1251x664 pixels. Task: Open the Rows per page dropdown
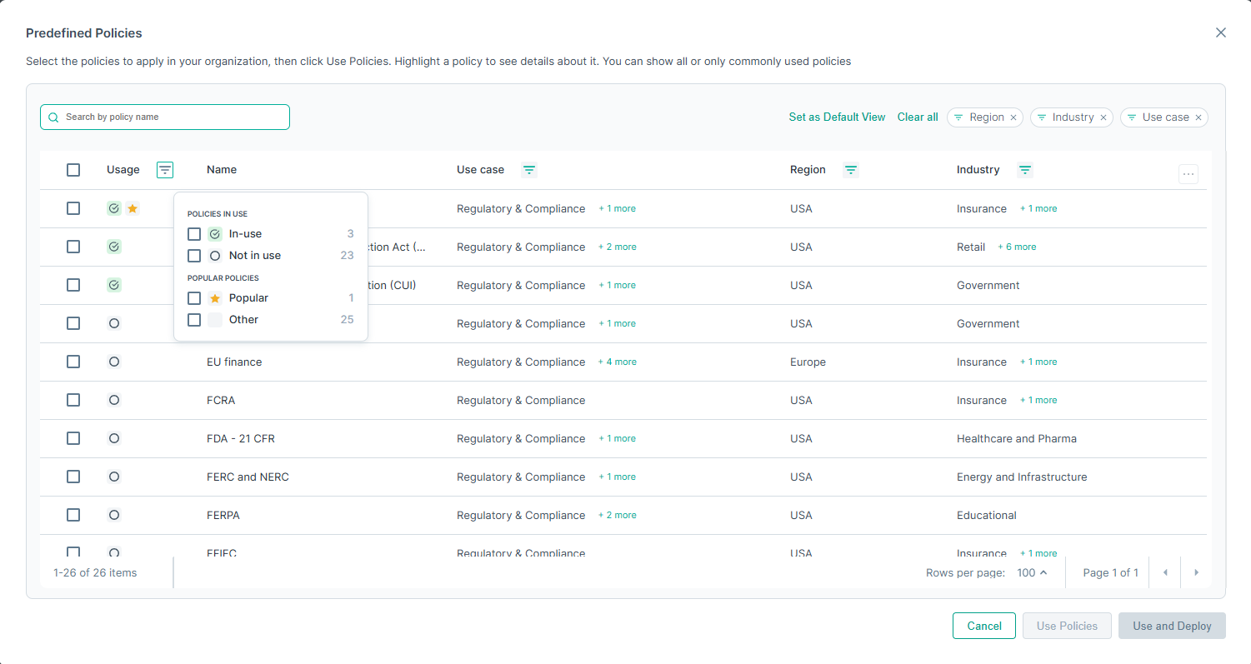click(1032, 572)
